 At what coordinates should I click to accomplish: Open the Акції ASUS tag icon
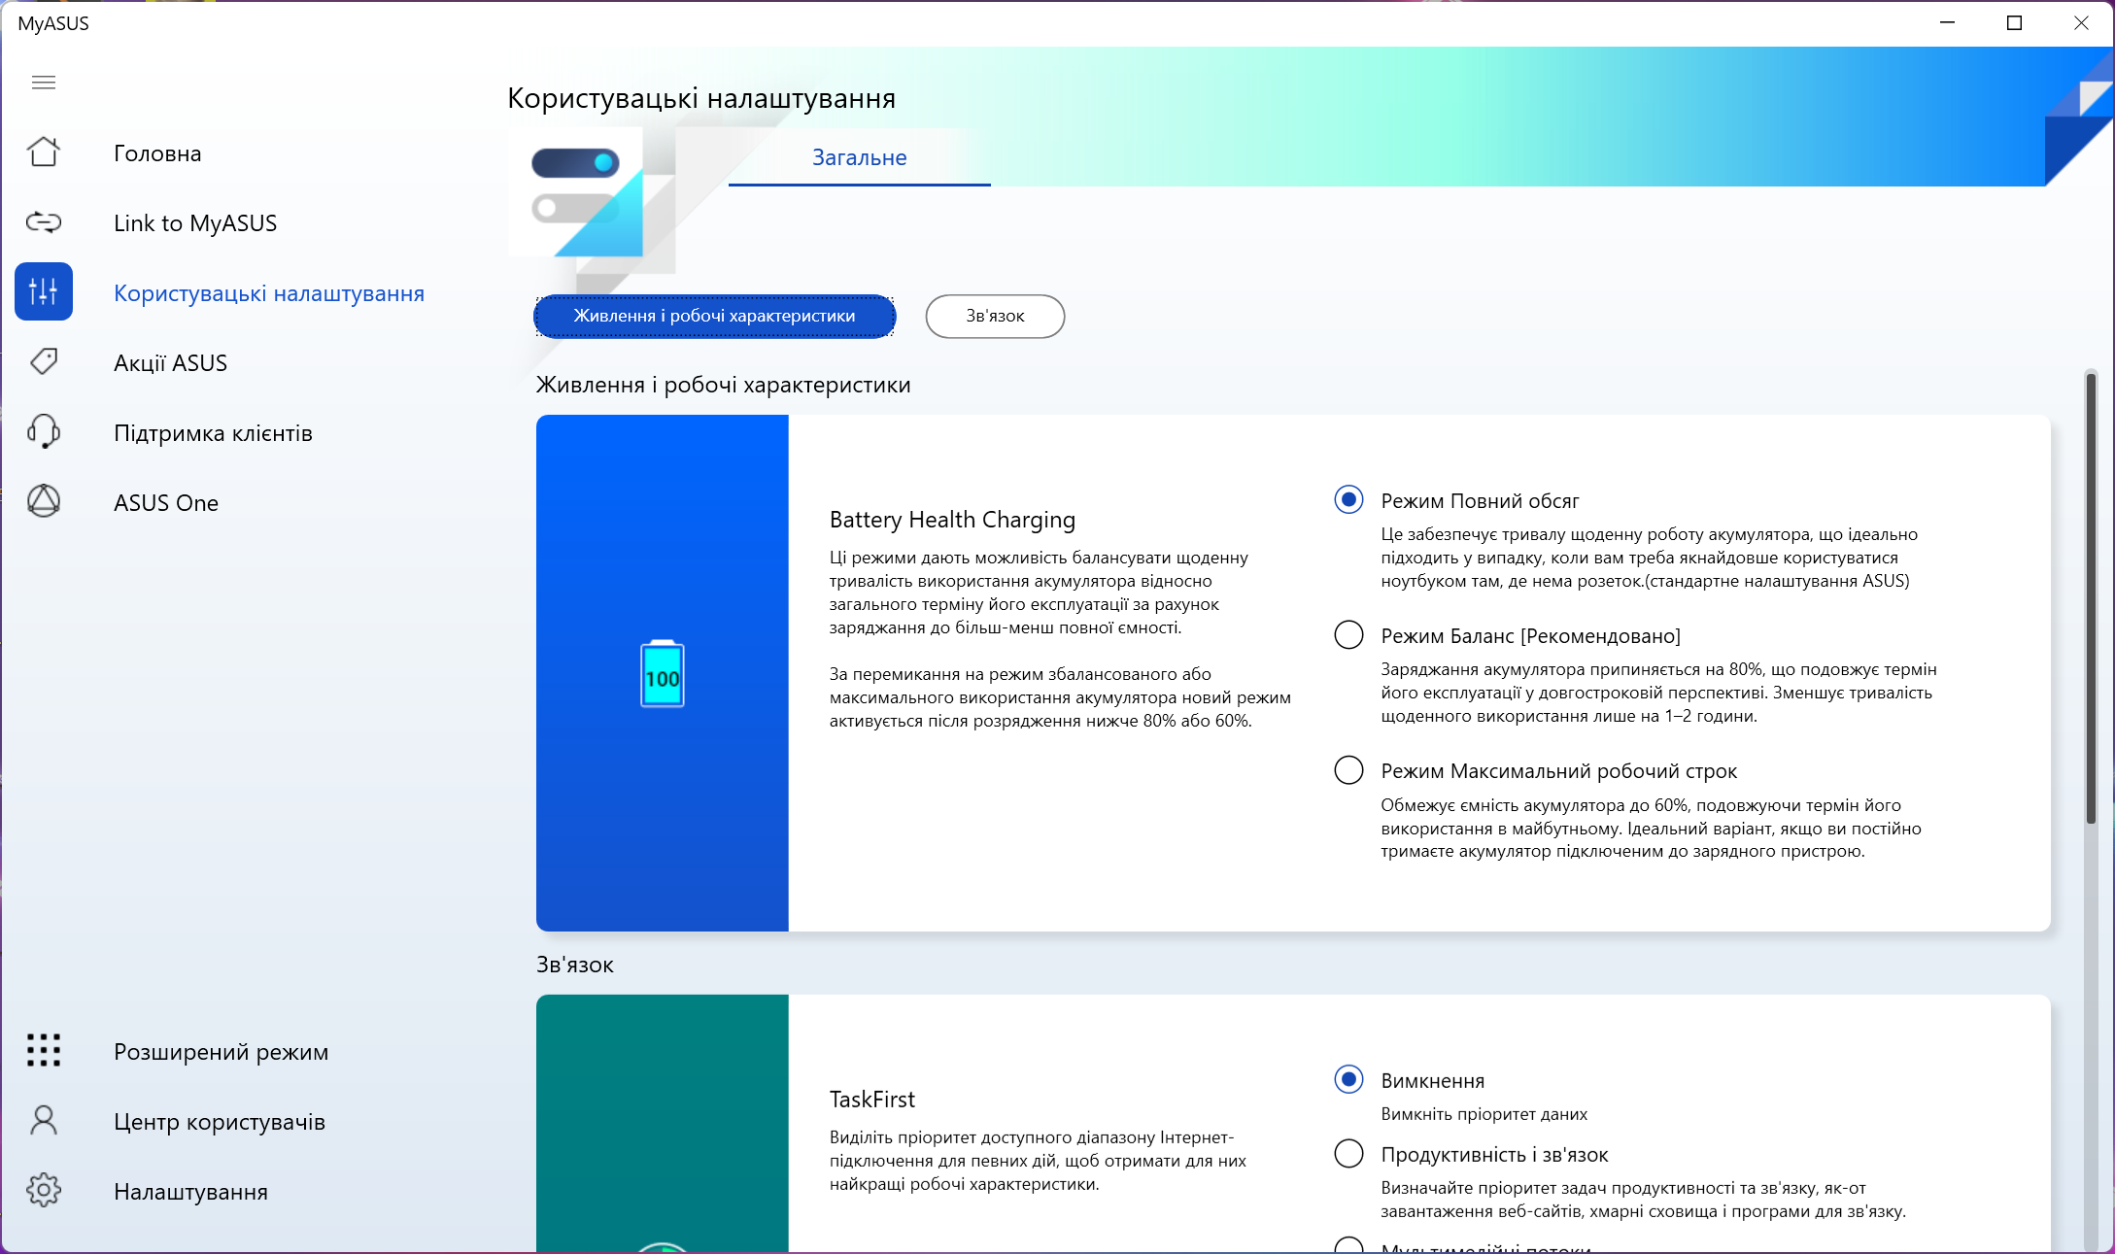[x=44, y=362]
